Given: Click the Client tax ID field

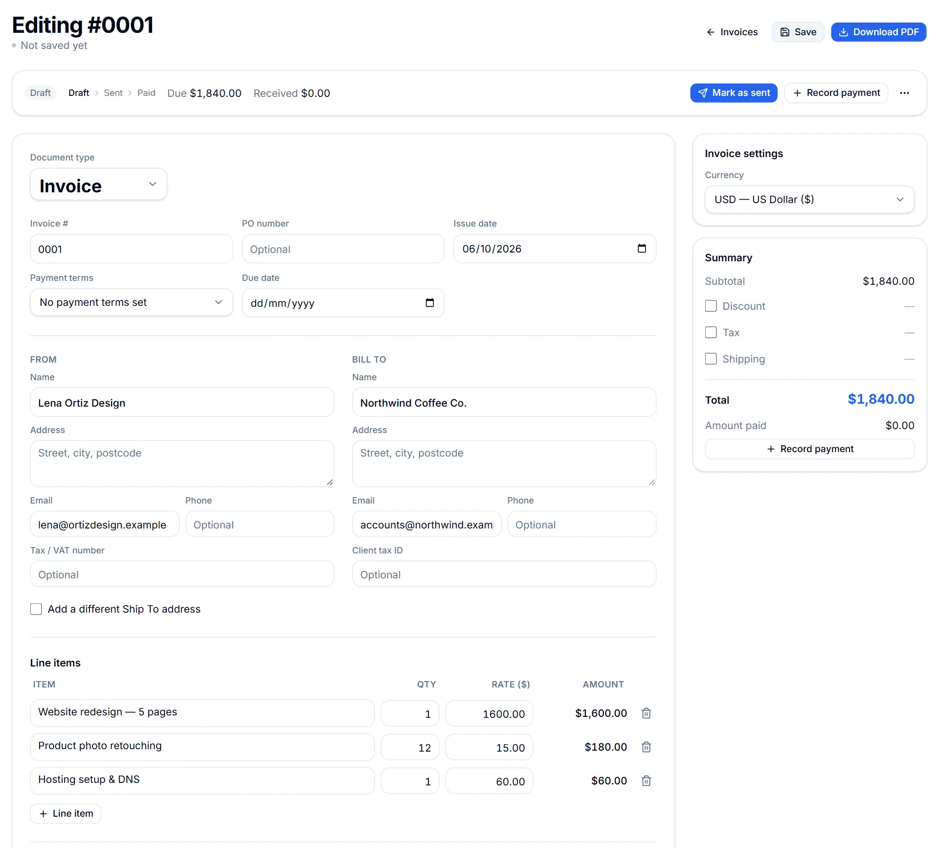Looking at the screenshot, I should click(x=504, y=574).
